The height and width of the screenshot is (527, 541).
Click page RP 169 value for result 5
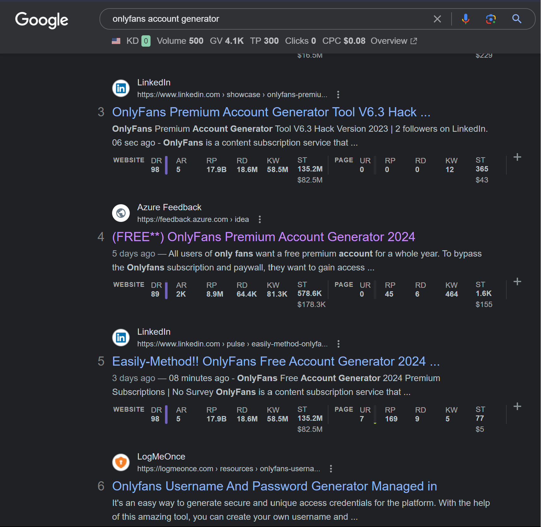click(391, 419)
